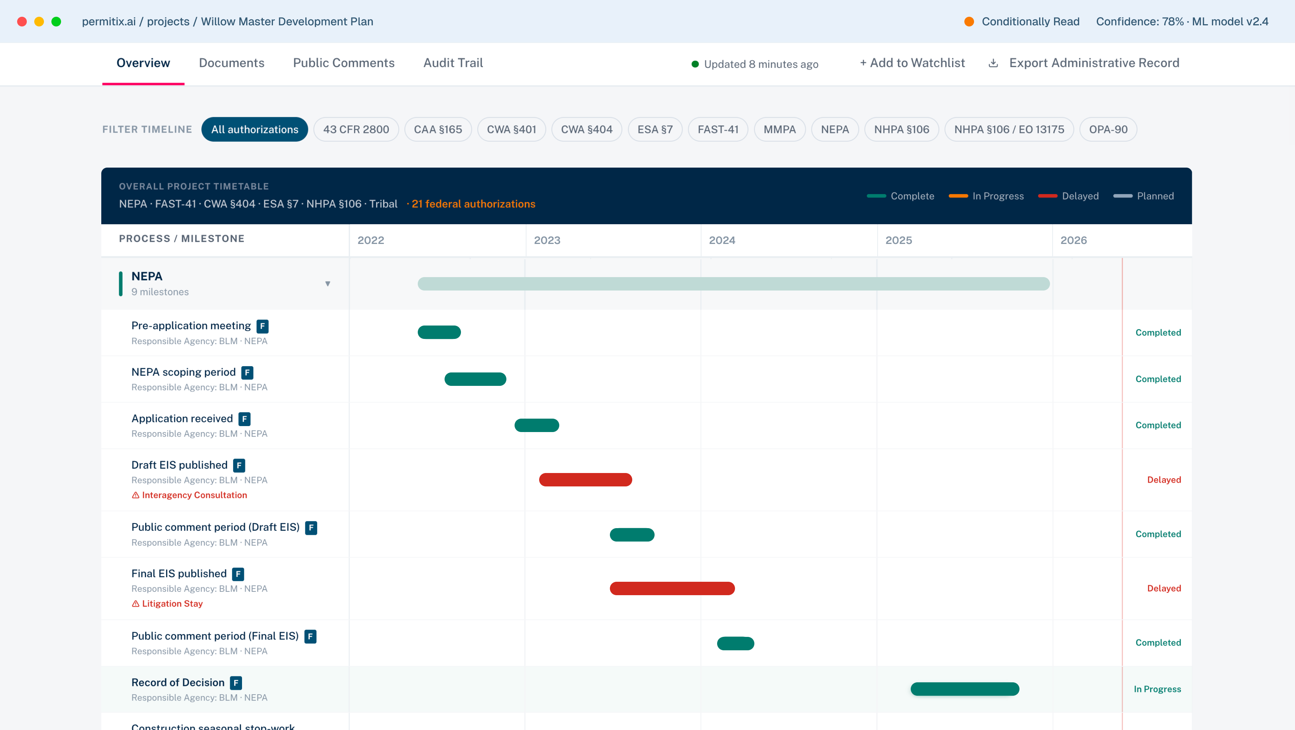1295x730 pixels.
Task: Click the Complete legend swatch
Action: 876,196
